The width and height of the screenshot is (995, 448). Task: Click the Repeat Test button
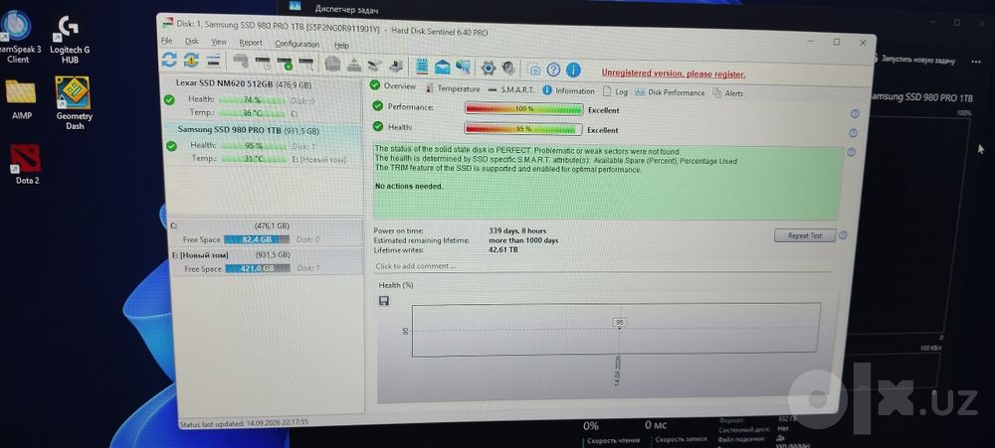tap(805, 235)
